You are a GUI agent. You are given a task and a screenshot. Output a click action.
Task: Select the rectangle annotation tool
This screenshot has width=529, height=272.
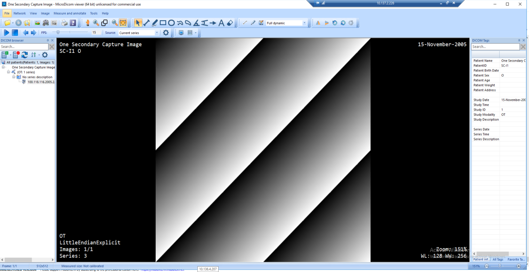coord(163,23)
